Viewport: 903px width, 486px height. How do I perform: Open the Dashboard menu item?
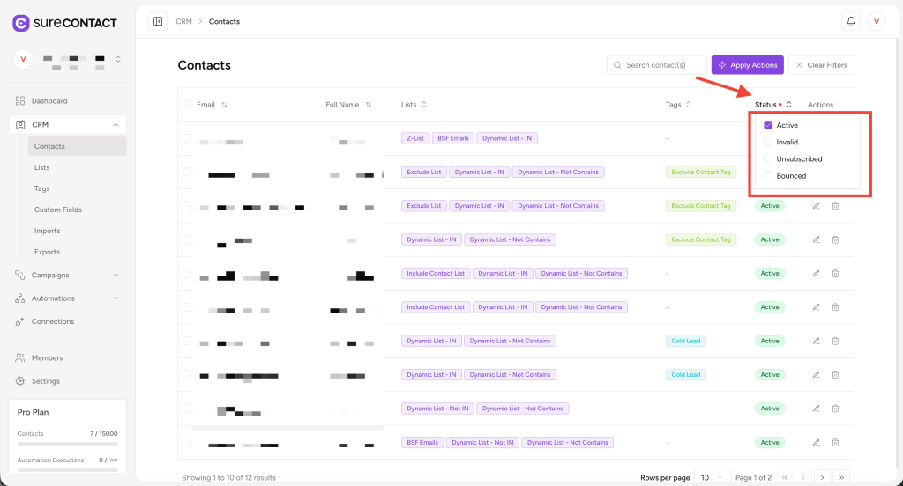(49, 101)
